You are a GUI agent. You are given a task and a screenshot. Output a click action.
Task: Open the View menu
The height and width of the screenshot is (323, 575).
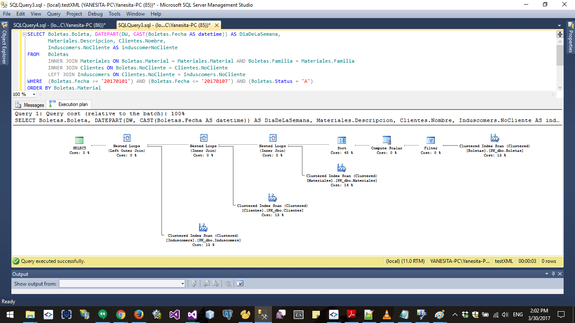point(36,14)
